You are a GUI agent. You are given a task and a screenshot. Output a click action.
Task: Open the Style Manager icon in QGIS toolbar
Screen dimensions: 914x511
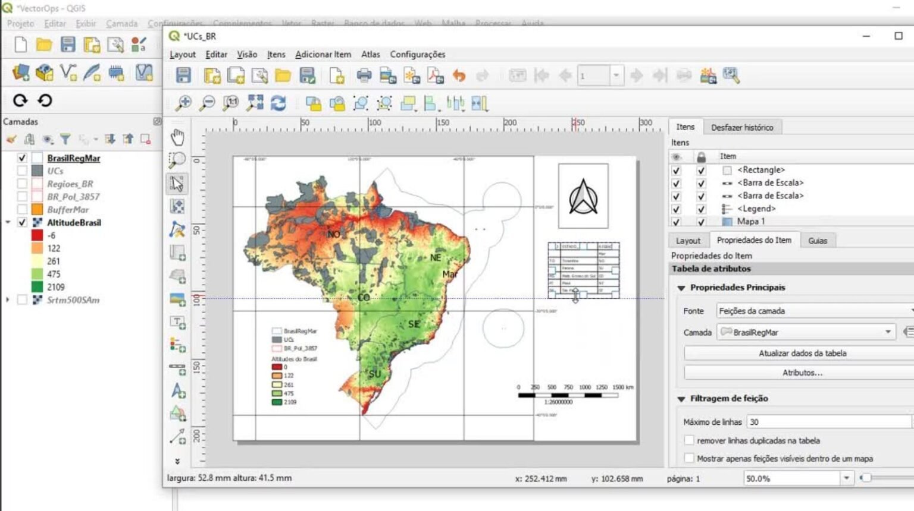tap(139, 45)
